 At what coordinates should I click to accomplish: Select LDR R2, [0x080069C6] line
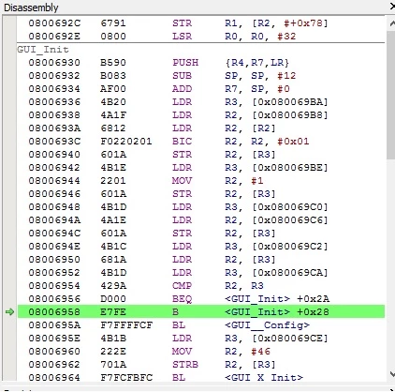201,220
